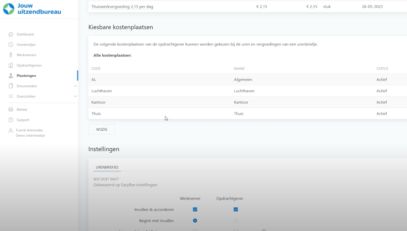Image resolution: width=407 pixels, height=231 pixels.
Task: Open Werknemers using the person icon
Action: 11,55
